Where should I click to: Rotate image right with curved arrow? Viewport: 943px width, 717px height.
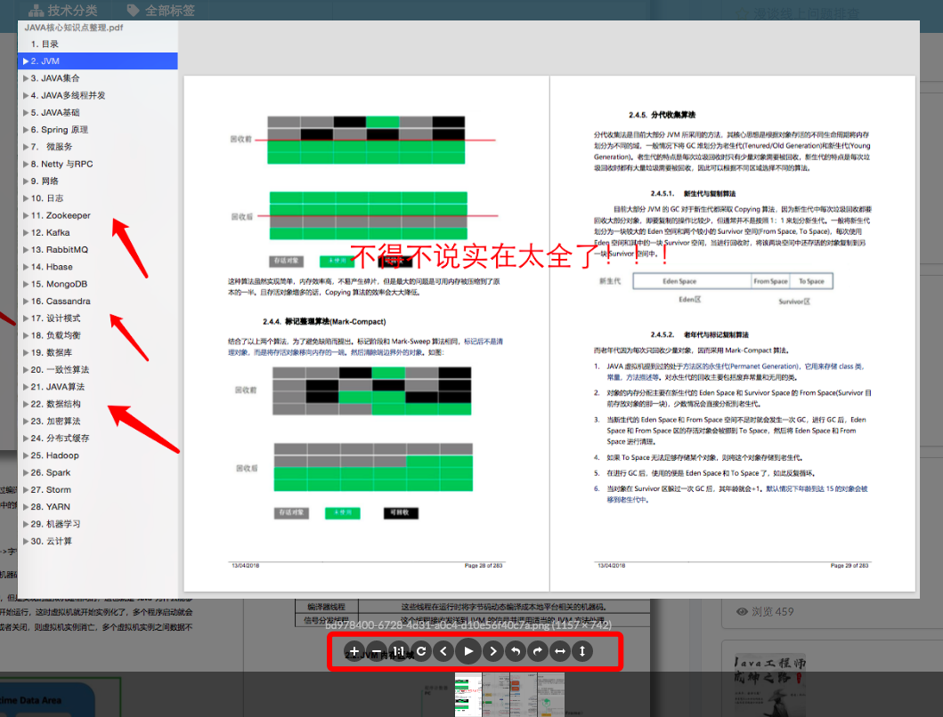point(538,651)
